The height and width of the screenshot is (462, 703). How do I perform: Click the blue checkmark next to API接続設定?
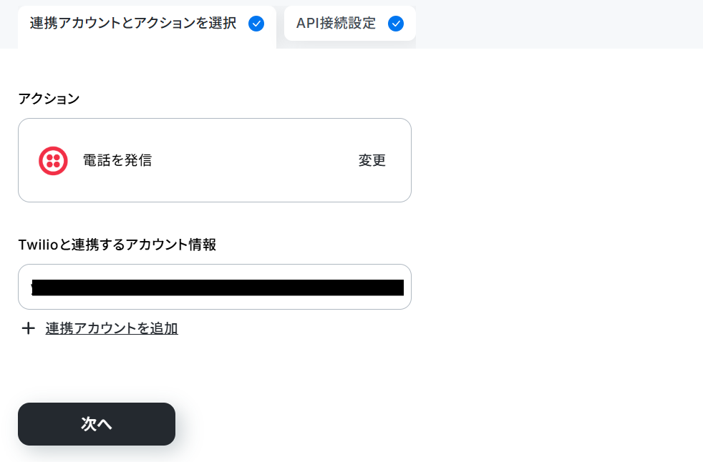395,24
